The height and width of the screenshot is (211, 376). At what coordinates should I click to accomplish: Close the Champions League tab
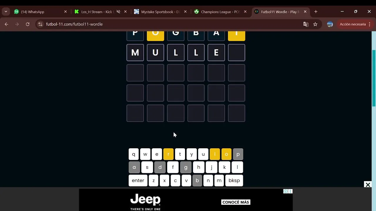[x=245, y=12]
